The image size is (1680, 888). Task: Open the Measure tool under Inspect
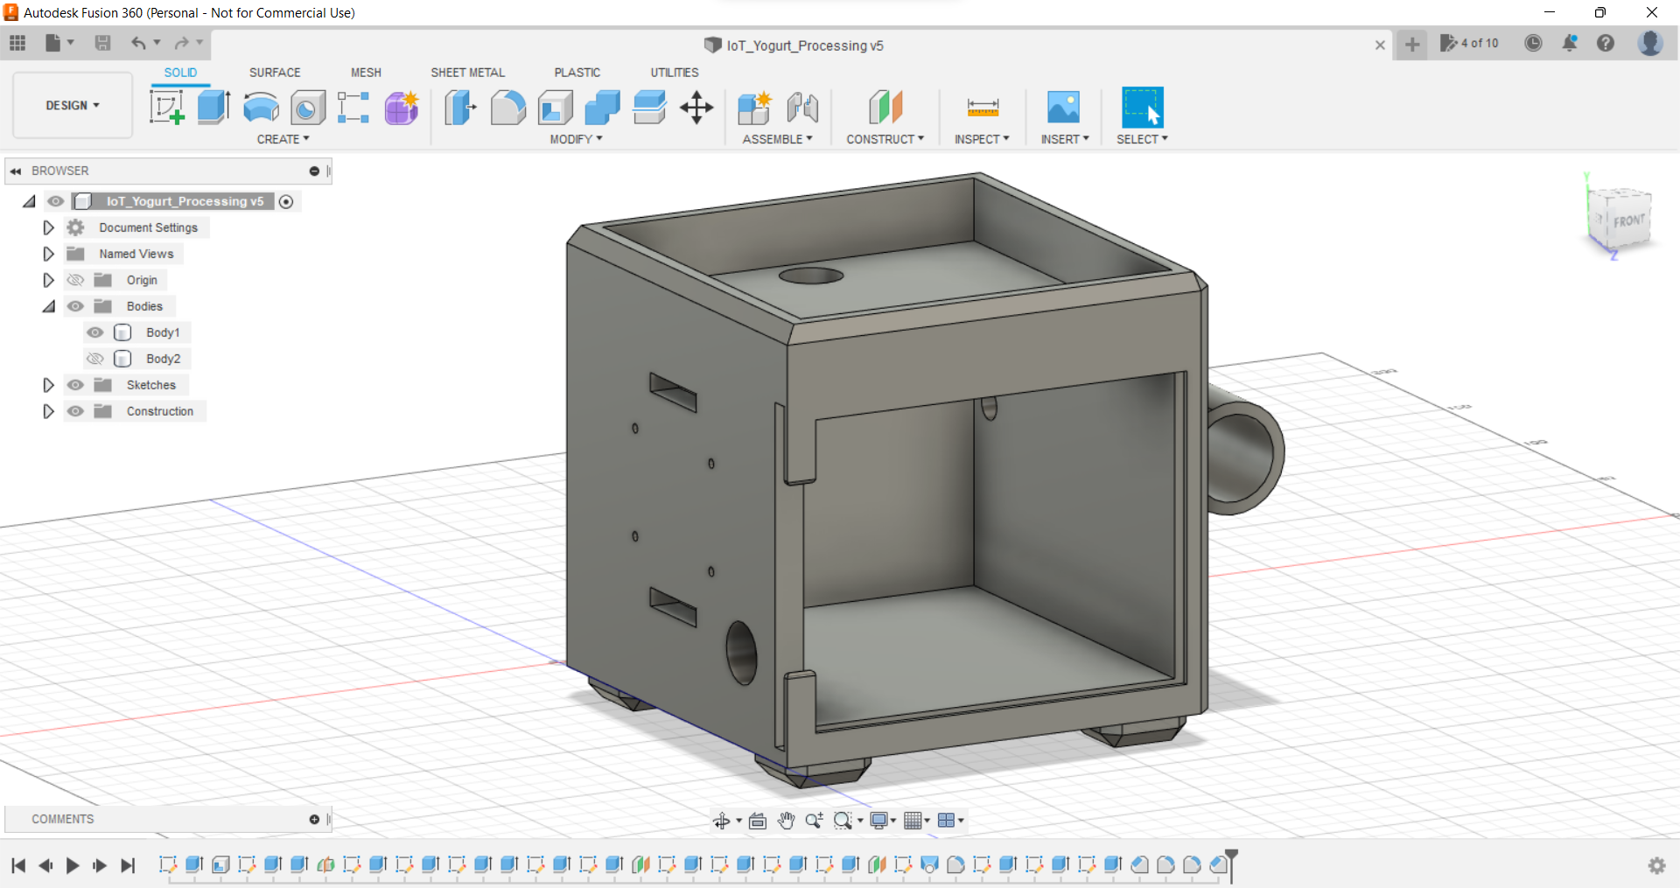pos(982,108)
